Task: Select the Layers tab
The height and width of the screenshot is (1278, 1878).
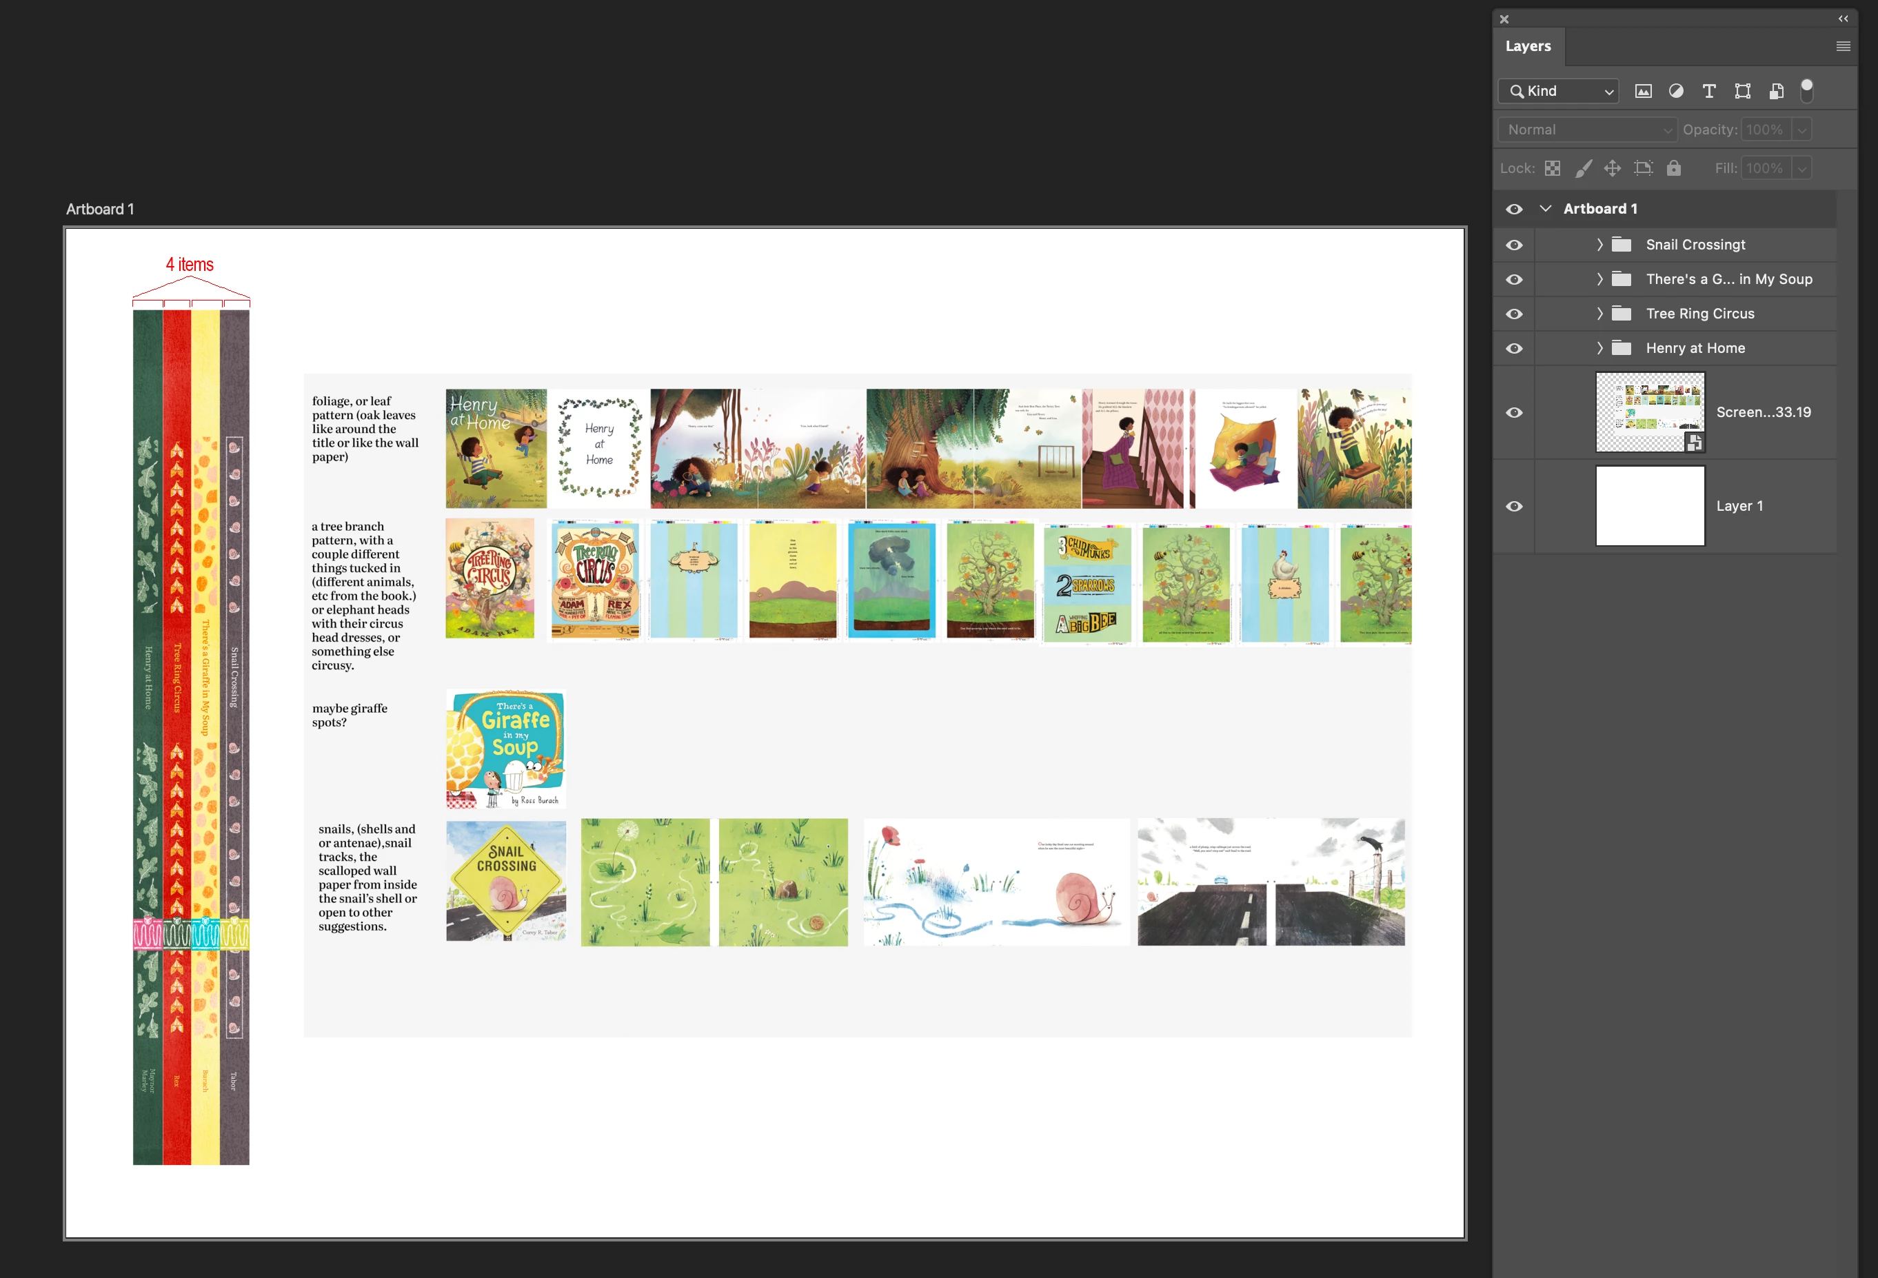Action: tap(1527, 46)
